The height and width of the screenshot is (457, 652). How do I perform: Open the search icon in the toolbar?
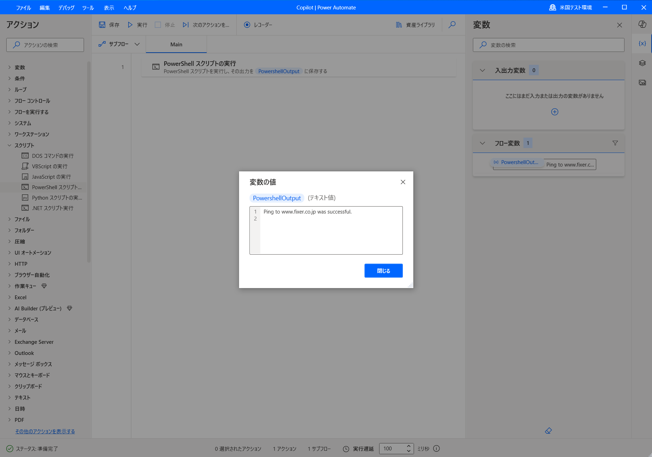452,25
